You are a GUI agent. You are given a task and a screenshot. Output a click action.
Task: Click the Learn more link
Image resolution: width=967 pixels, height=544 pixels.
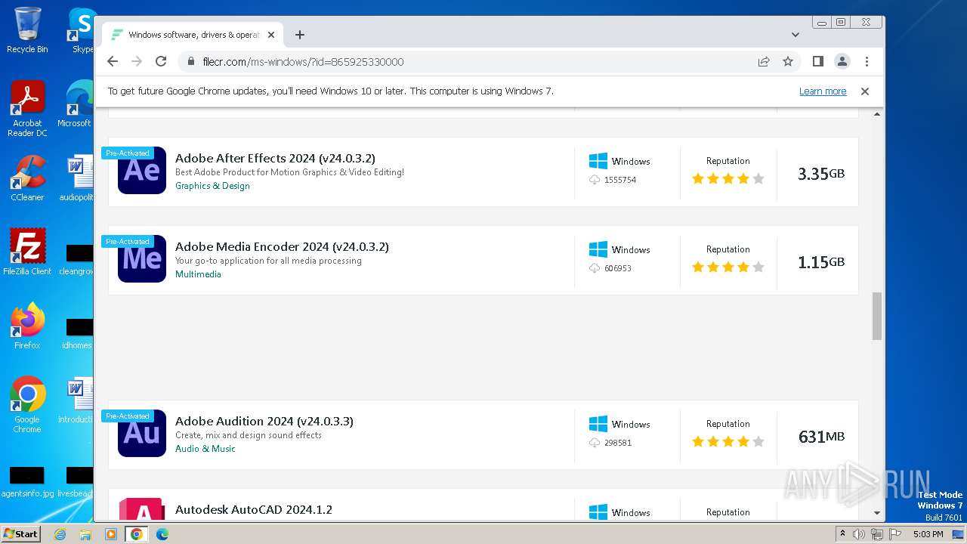[x=823, y=91]
